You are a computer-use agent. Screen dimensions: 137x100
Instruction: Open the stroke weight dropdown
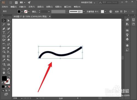[49, 12]
